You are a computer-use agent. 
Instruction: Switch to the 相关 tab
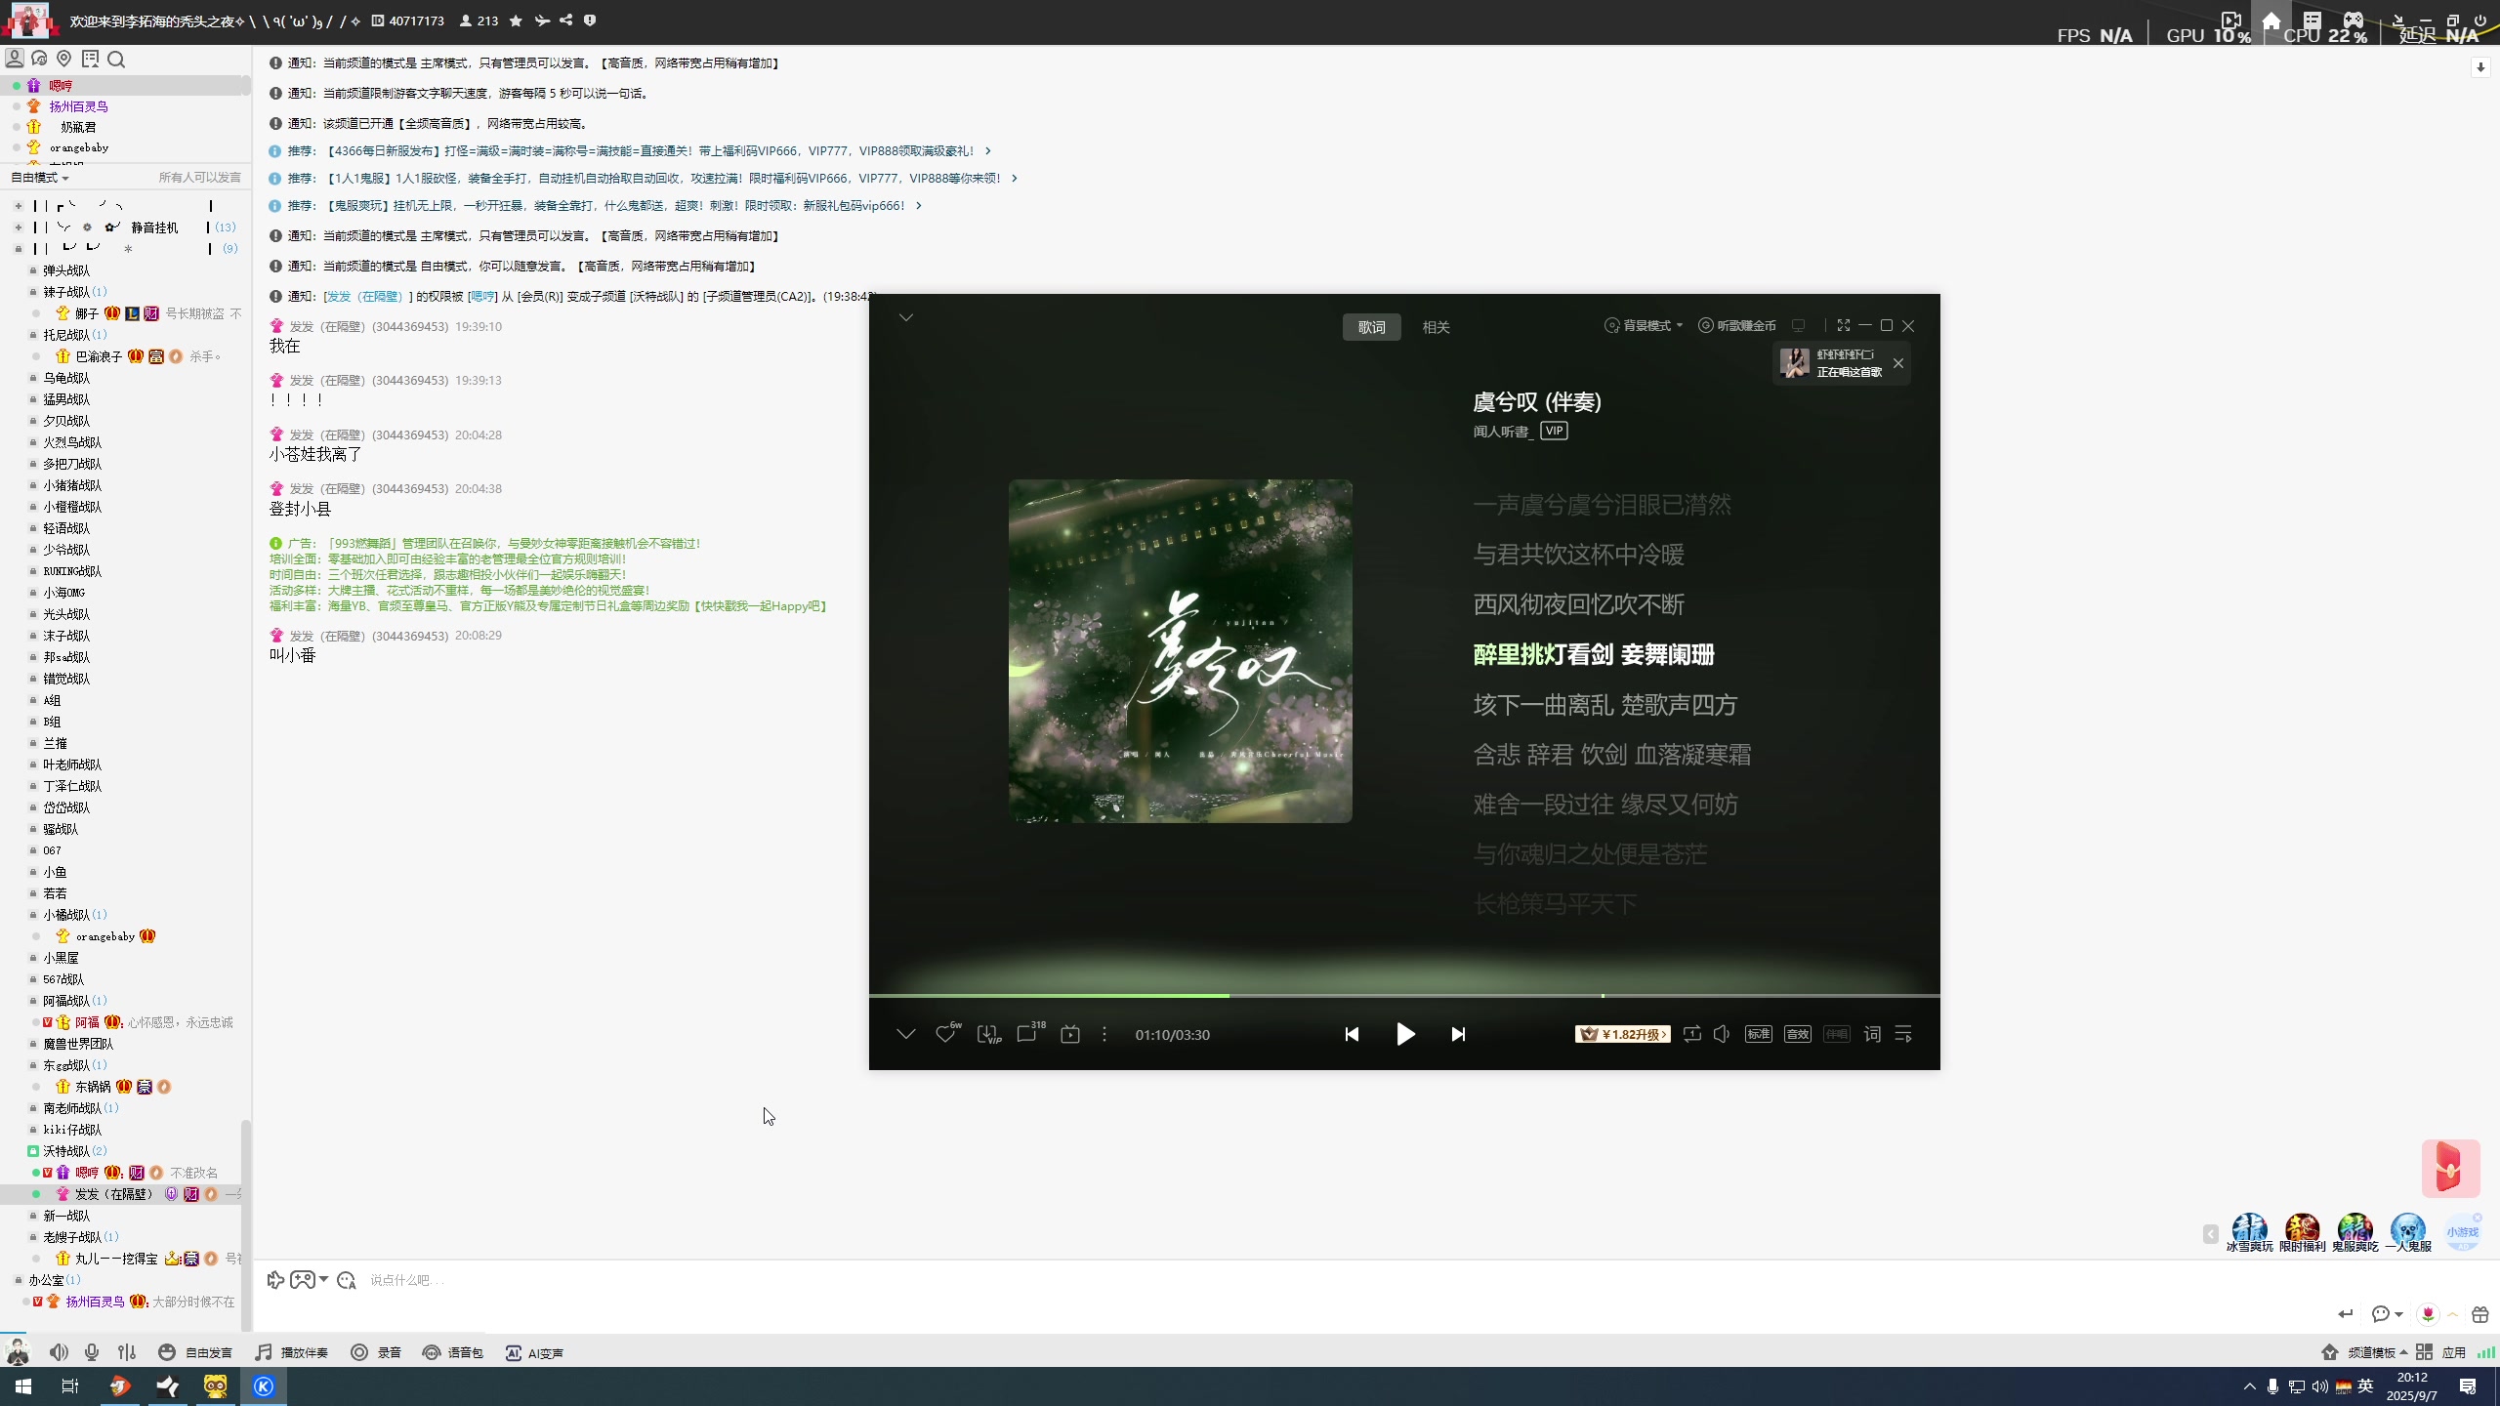(x=1436, y=327)
